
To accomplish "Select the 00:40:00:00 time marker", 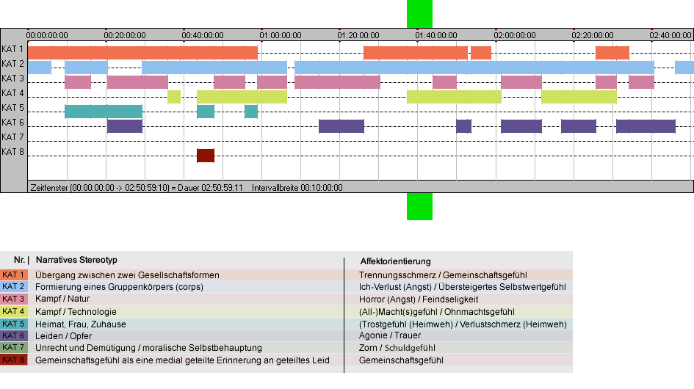I will tap(203, 35).
